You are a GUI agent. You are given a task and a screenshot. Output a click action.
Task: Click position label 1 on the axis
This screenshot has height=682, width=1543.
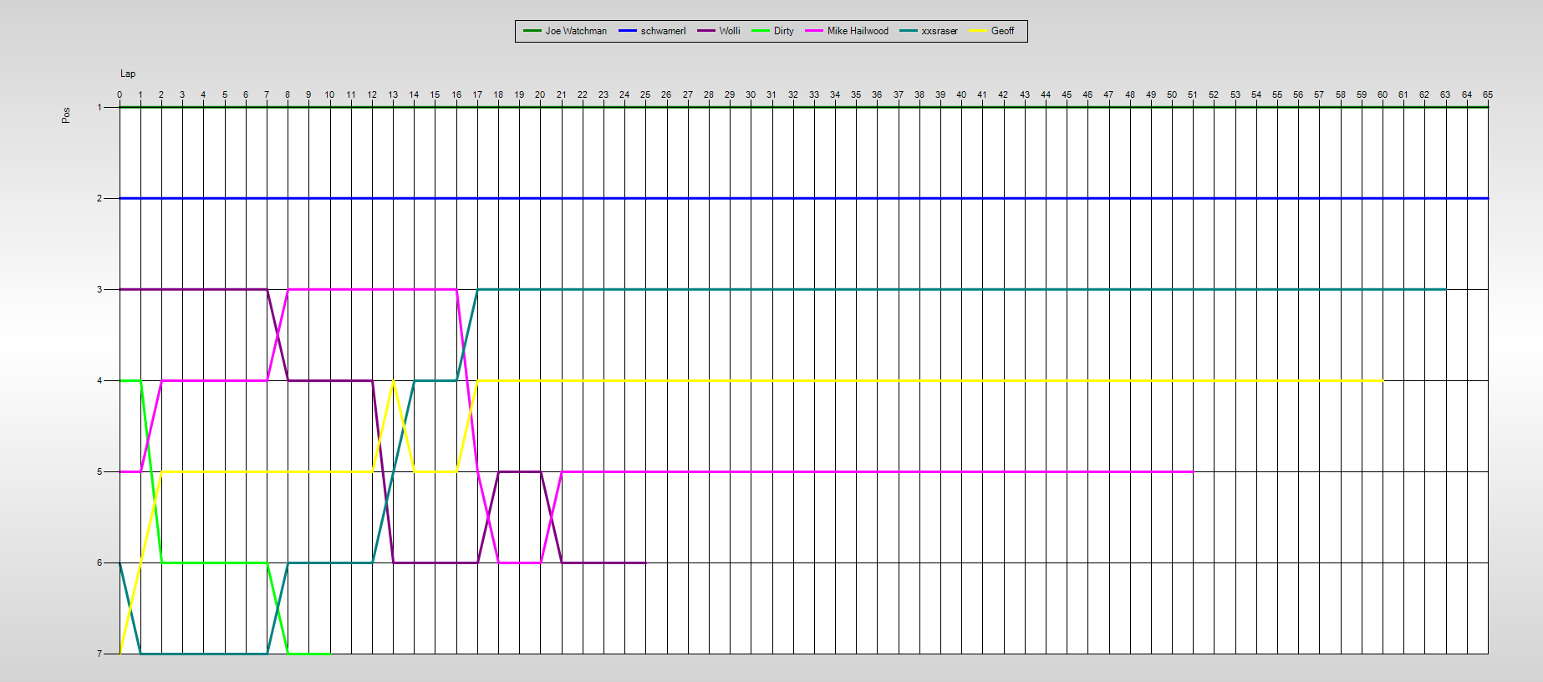point(99,107)
